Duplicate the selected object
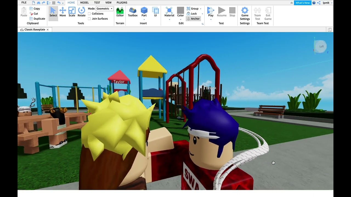The image size is (351, 197). pos(37,19)
